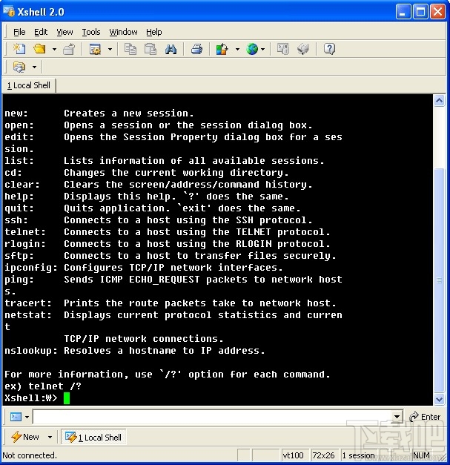Expand the compose bar icon dropdown

27,417
